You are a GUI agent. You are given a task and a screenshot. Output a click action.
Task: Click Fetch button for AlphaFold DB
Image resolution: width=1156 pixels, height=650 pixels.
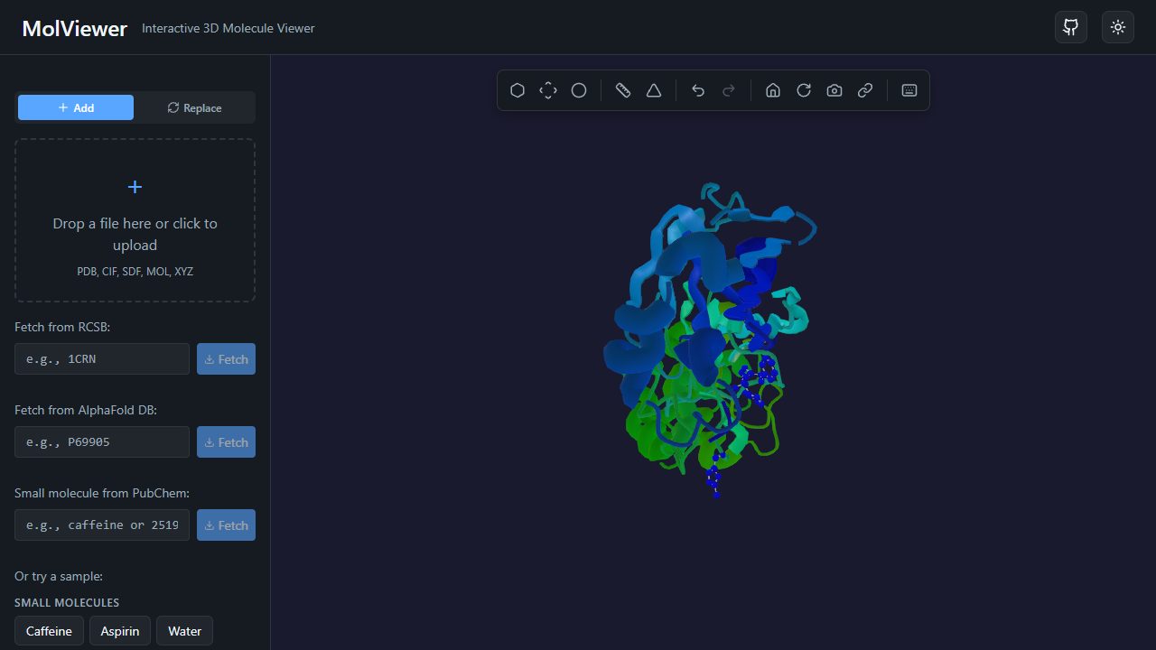[x=226, y=441]
